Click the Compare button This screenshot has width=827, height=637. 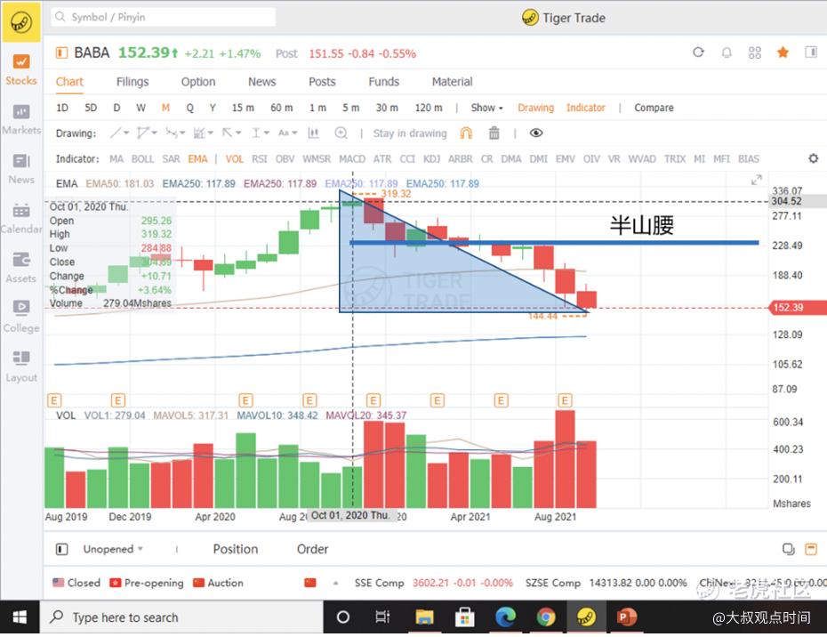654,108
